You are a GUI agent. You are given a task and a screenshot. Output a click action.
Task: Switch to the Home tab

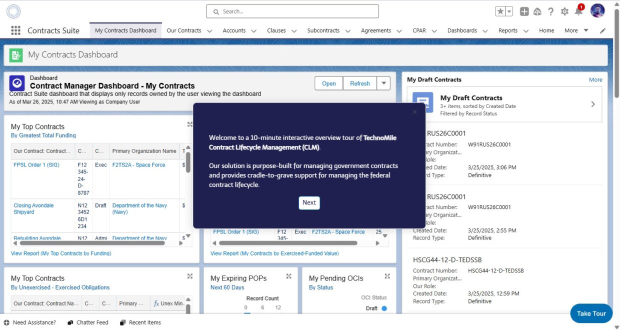click(546, 30)
